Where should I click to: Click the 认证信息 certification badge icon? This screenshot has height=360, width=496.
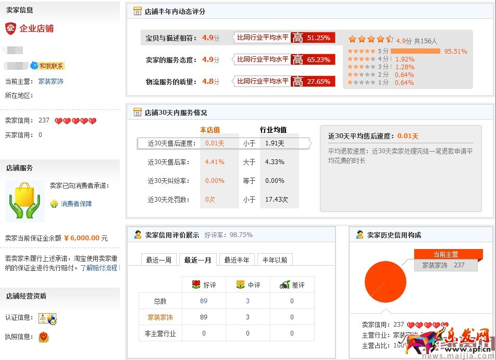click(47, 318)
